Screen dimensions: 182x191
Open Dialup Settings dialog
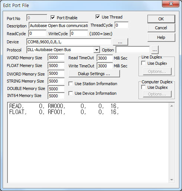point(94,74)
